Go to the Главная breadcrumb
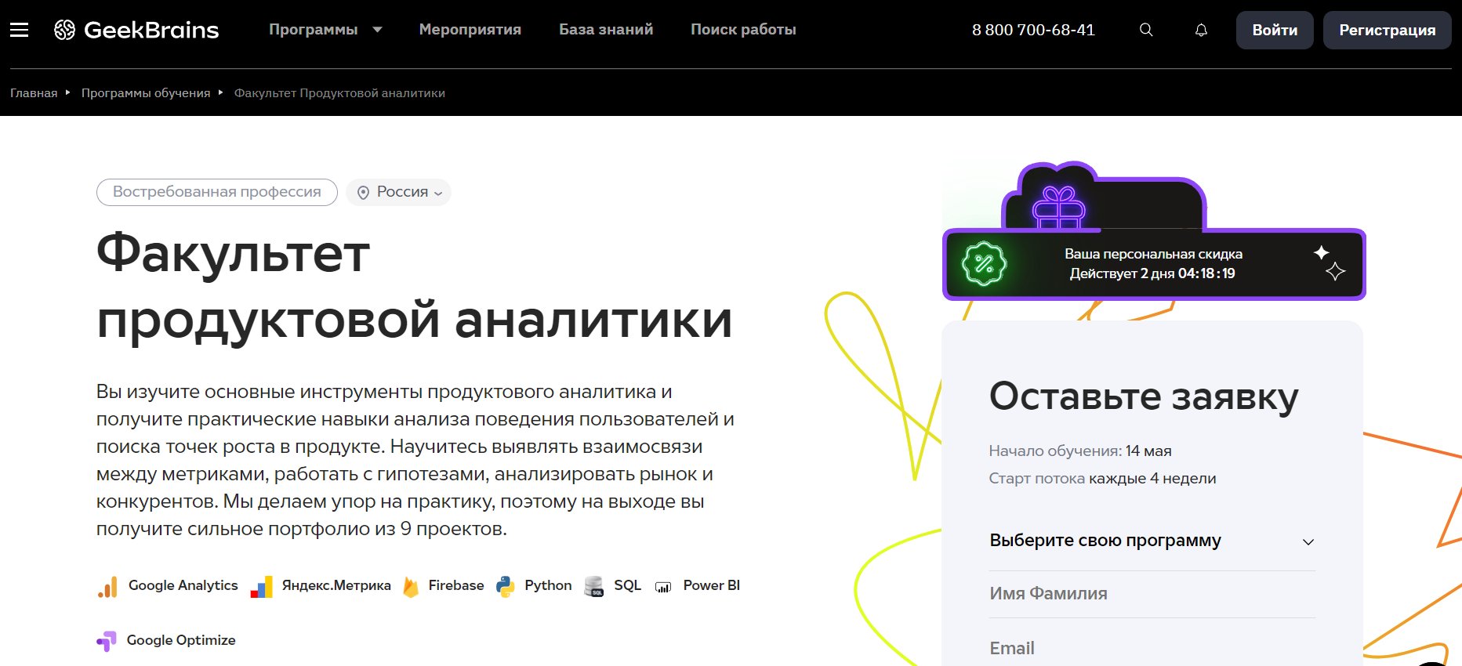This screenshot has height=666, width=1462. 34,92
